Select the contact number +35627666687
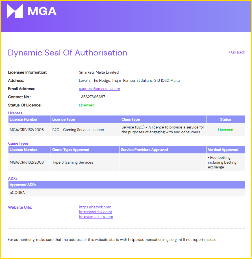This screenshot has height=259, width=252. pyautogui.click(x=92, y=97)
